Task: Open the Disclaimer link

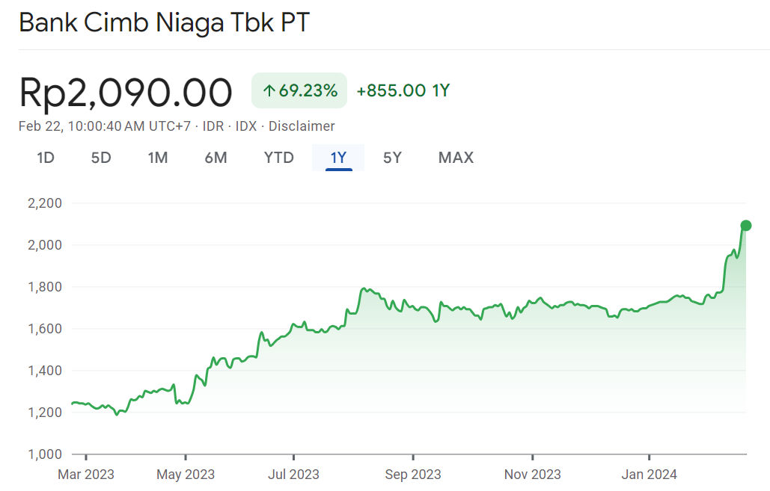Action: tap(302, 126)
